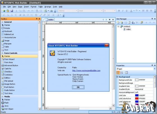Open the (Page) properties dropdown

154,69
